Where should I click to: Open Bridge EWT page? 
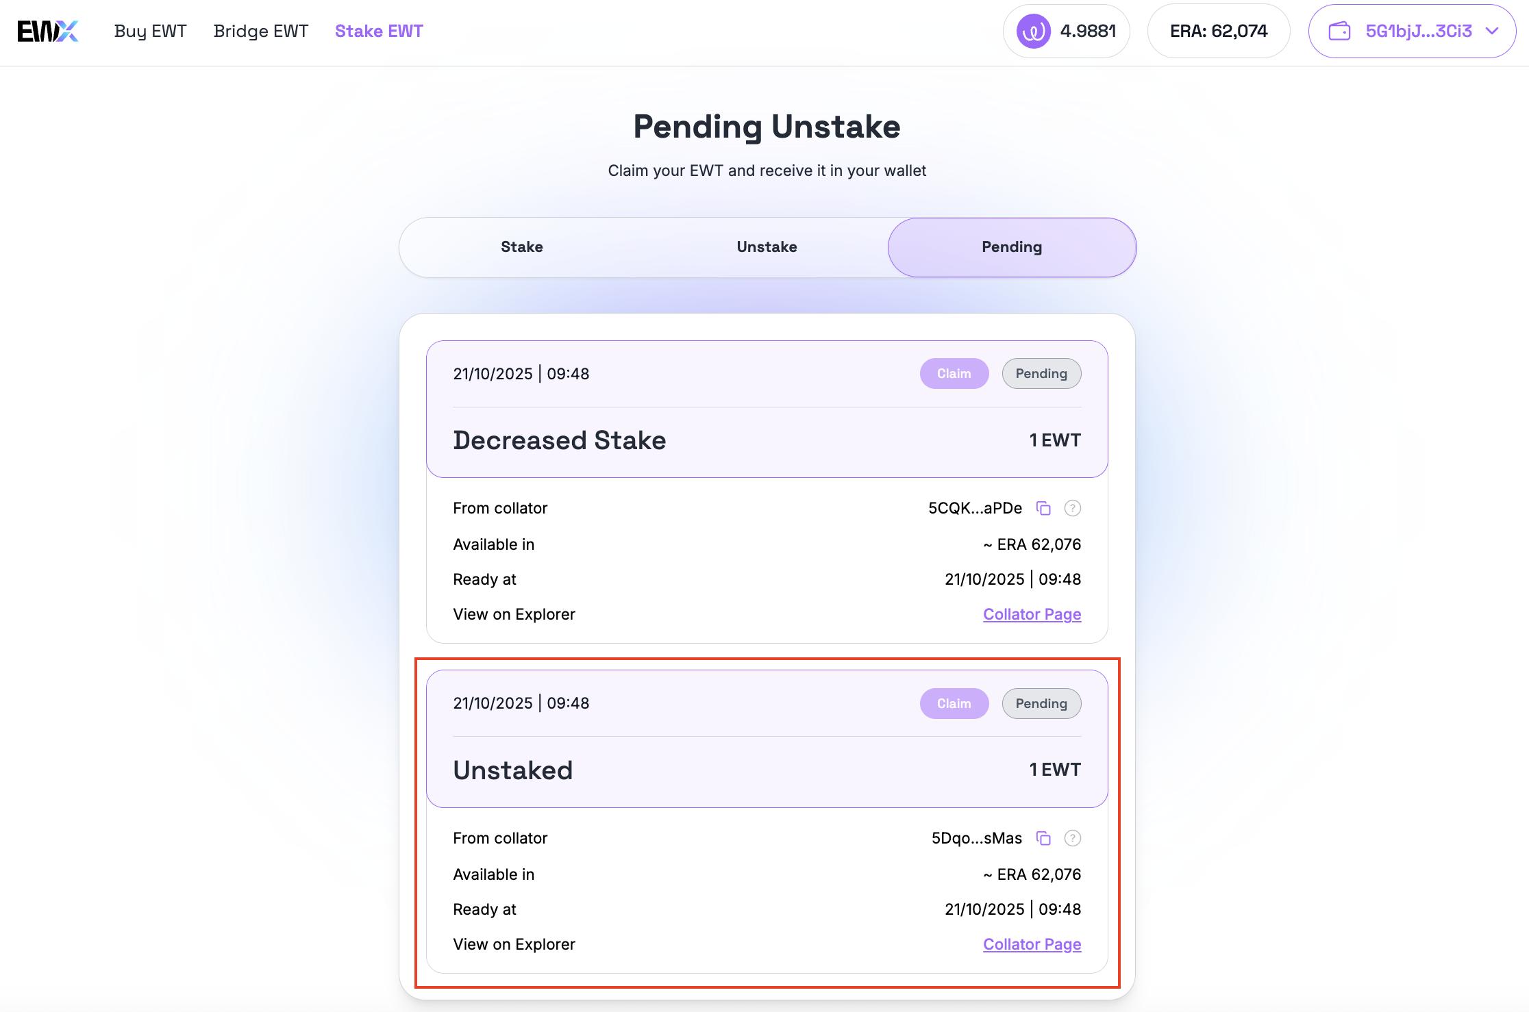pos(260,31)
